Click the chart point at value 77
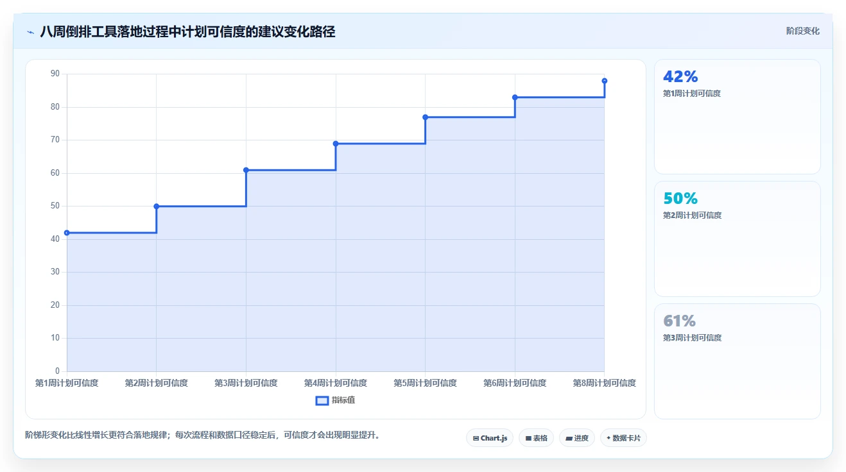Viewport: 846px width, 472px height. [x=425, y=117]
